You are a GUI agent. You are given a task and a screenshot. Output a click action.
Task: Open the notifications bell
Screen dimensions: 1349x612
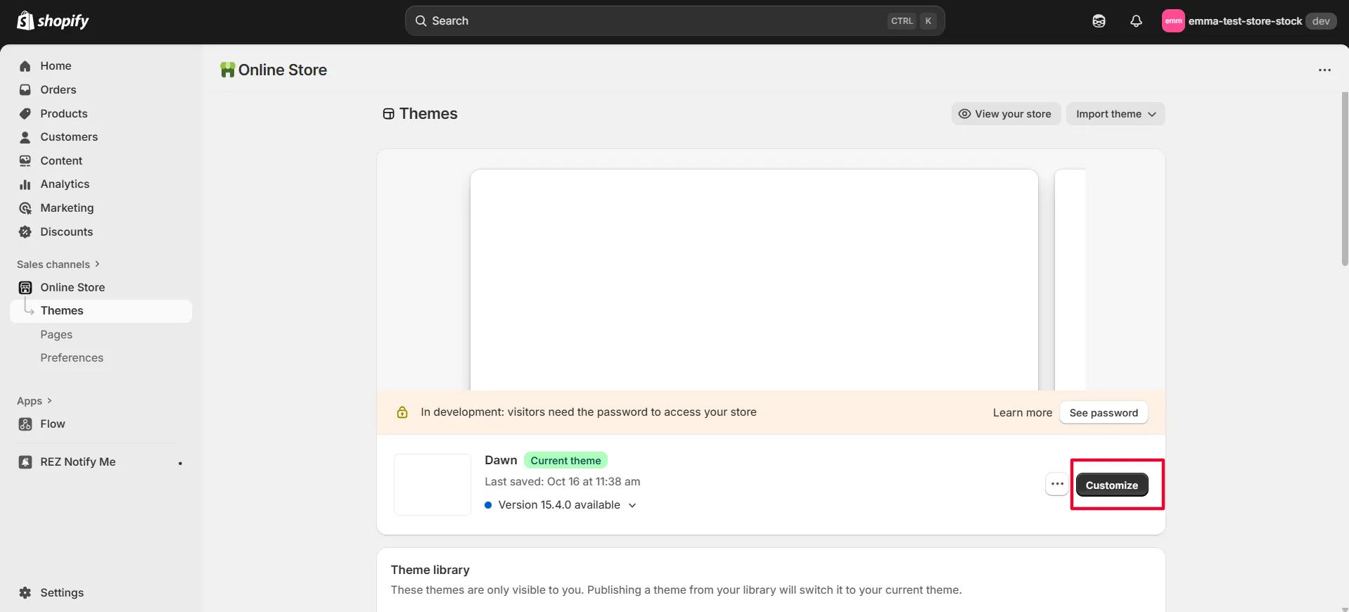[x=1136, y=21]
